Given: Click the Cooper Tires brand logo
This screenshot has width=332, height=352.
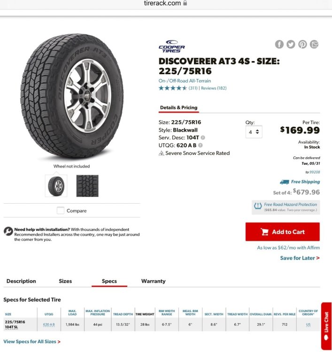Looking at the screenshot, I should click(171, 46).
